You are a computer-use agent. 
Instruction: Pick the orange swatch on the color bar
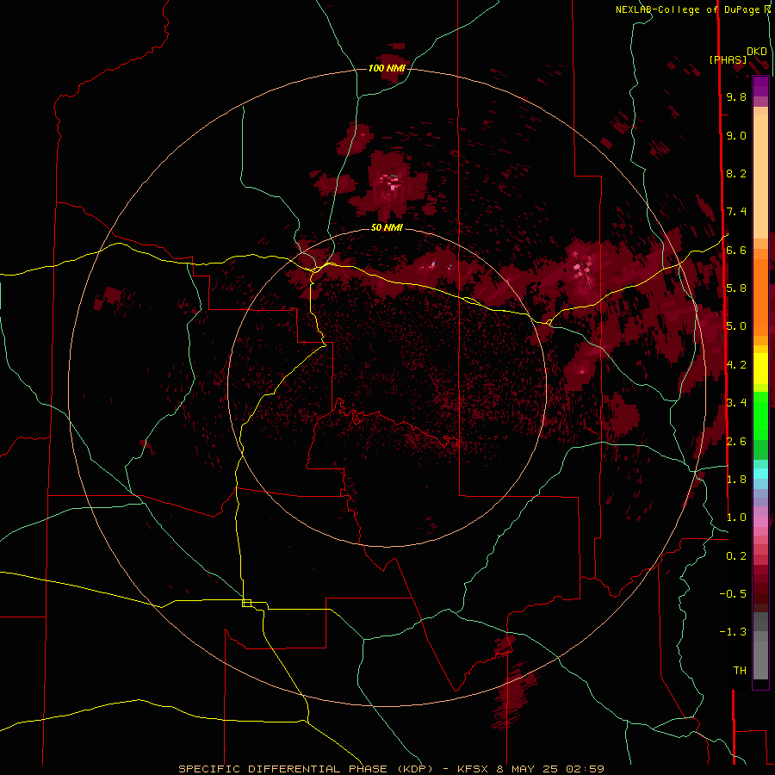[760, 296]
